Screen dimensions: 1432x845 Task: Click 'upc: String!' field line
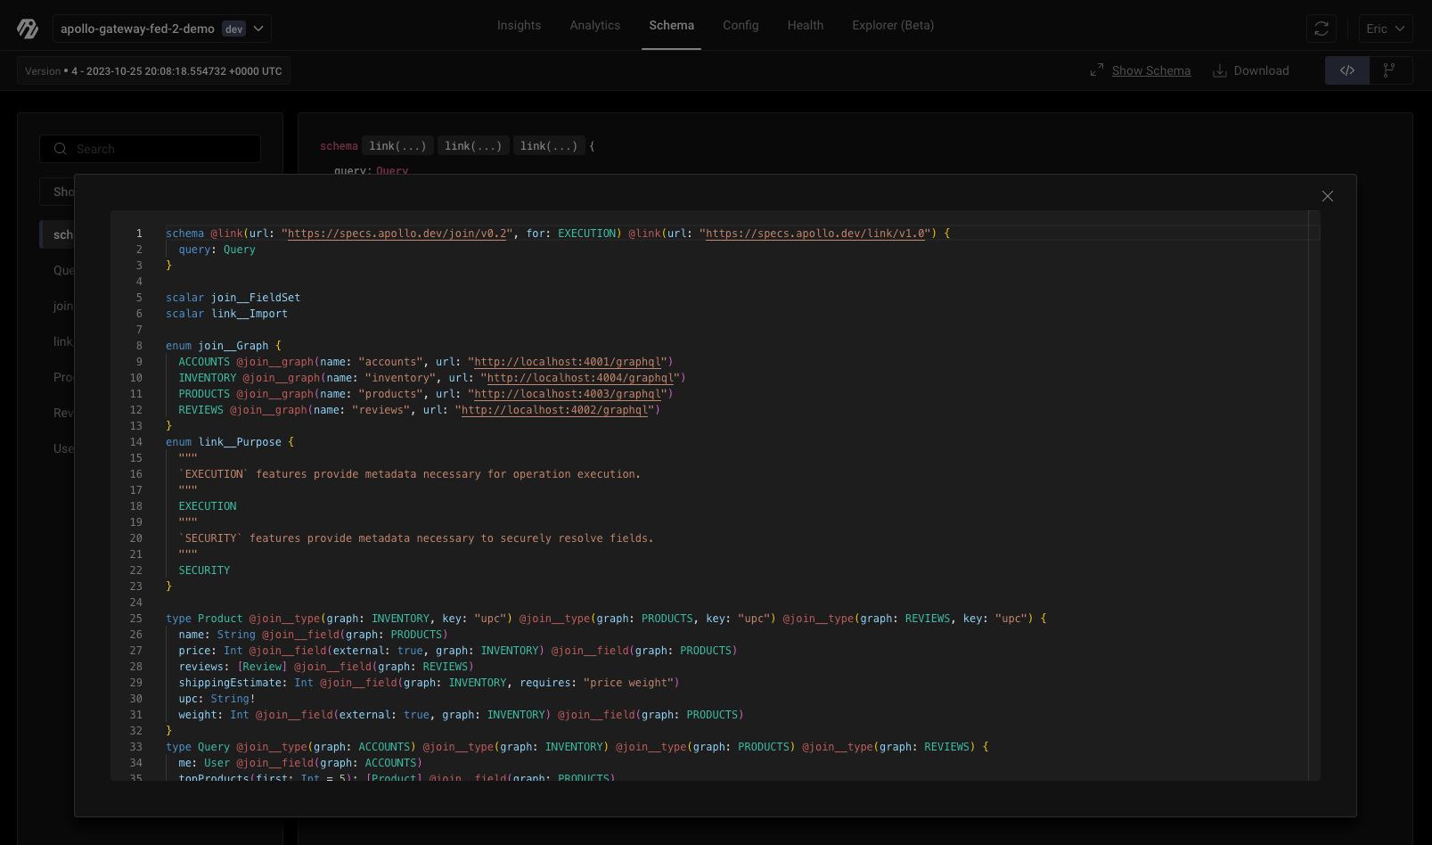[x=217, y=699]
